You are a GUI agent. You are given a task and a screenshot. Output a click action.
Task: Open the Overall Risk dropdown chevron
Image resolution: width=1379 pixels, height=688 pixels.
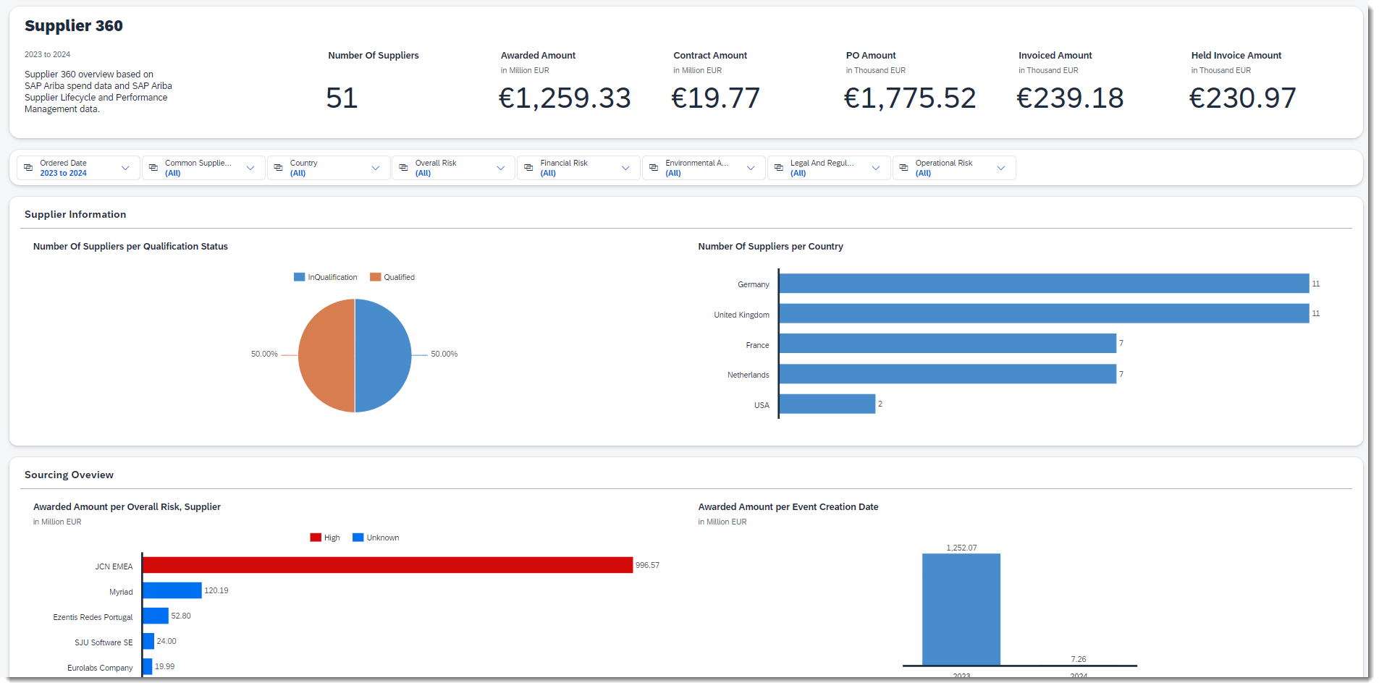pyautogui.click(x=501, y=168)
